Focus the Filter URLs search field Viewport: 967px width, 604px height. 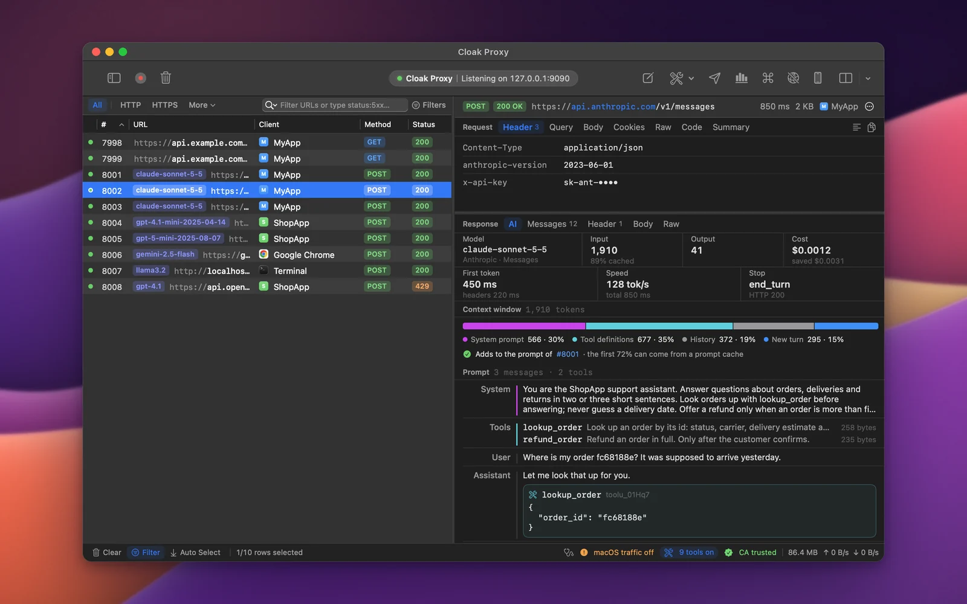click(335, 105)
